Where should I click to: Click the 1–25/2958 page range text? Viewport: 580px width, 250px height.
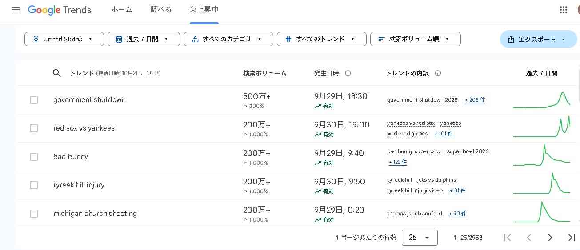(x=468, y=238)
